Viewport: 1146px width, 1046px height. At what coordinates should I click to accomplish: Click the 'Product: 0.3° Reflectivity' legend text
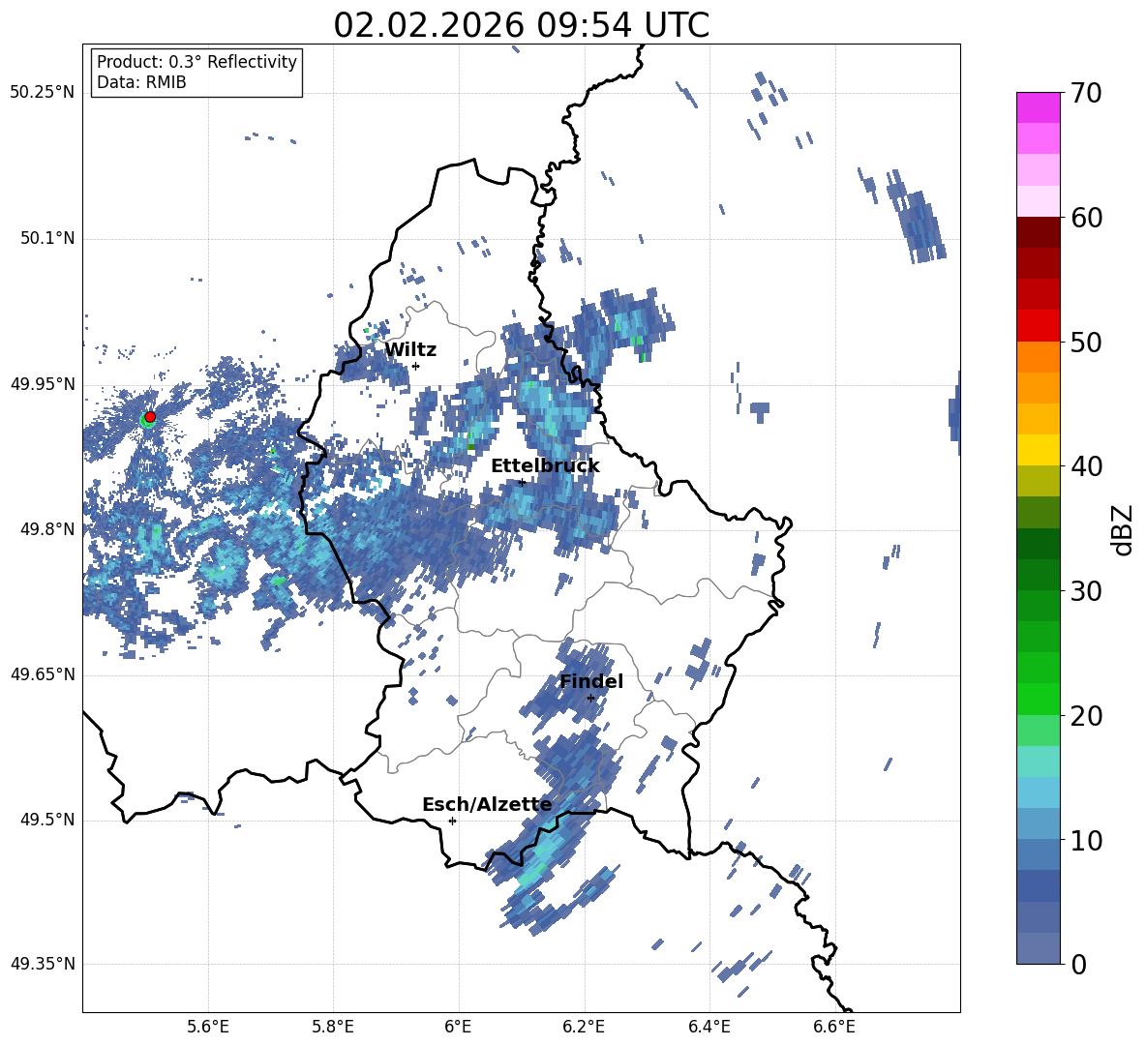coord(196,62)
